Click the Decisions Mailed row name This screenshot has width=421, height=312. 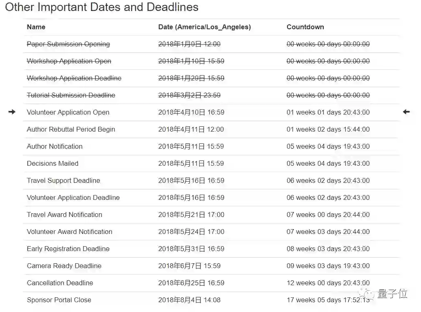(x=52, y=164)
